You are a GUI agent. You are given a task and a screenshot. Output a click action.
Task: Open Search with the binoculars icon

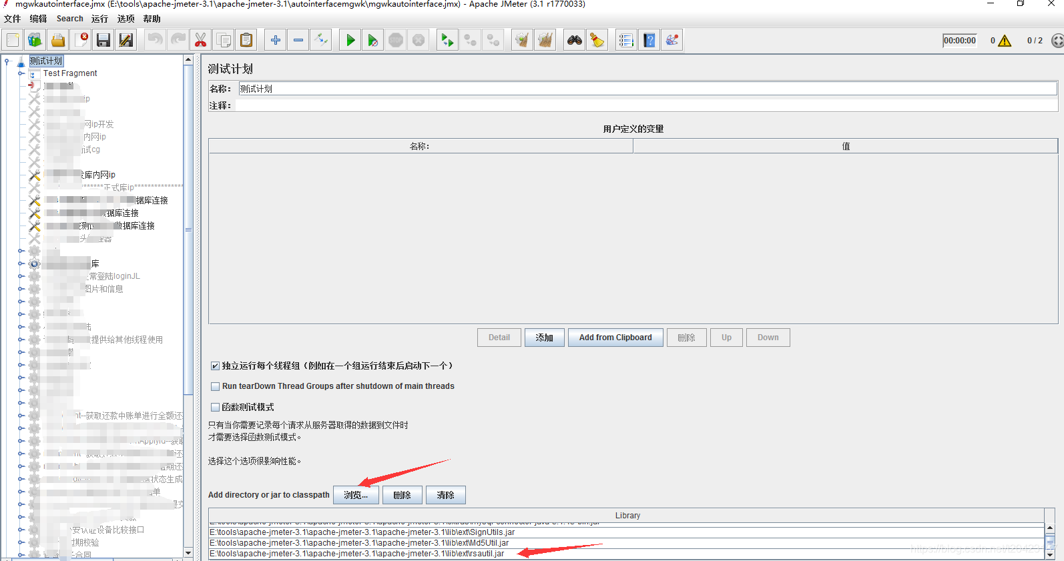click(x=575, y=40)
